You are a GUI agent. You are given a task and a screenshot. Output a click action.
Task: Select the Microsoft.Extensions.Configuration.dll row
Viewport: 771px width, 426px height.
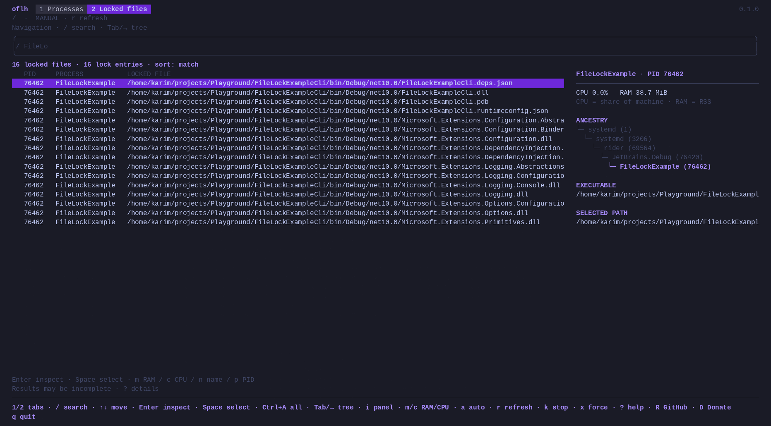click(x=288, y=139)
